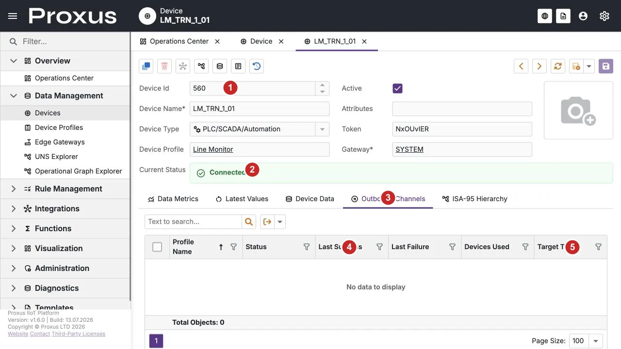Collapse the Data Management section

(x=14, y=95)
